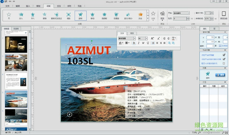This screenshot has width=229, height=135.
Task: Select the 浮入 float-in animation
Action: click(33, 16)
